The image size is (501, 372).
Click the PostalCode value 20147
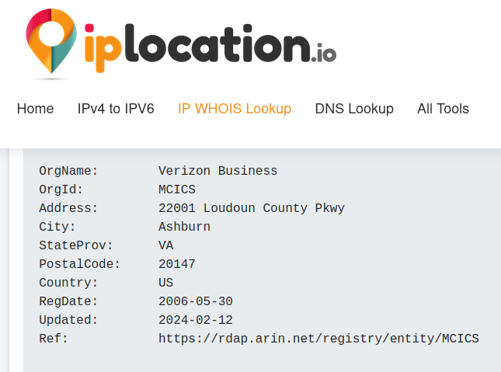pyautogui.click(x=177, y=264)
